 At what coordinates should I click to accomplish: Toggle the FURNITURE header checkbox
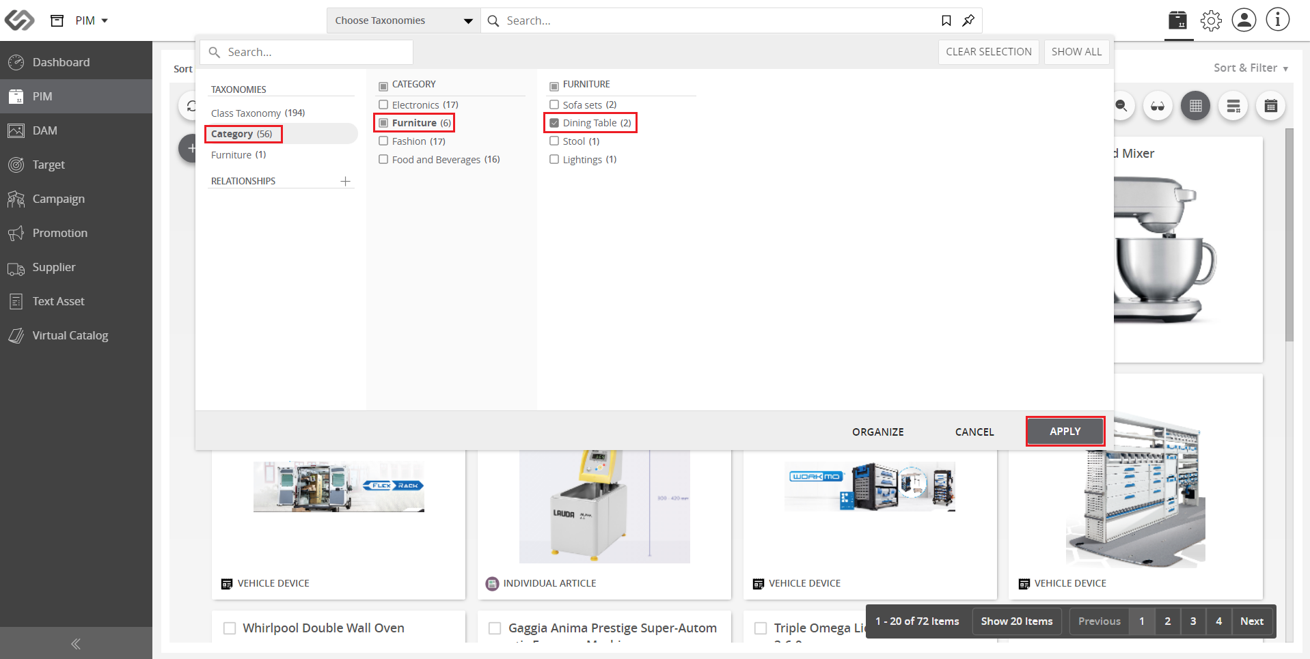[554, 87]
